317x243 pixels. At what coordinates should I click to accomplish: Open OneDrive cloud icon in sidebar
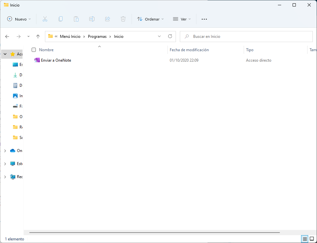(13, 151)
